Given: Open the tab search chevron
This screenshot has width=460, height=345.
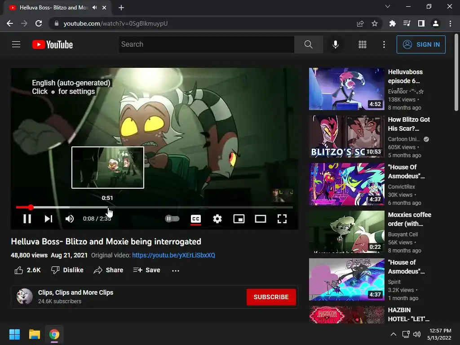Looking at the screenshot, I should click(x=388, y=6).
